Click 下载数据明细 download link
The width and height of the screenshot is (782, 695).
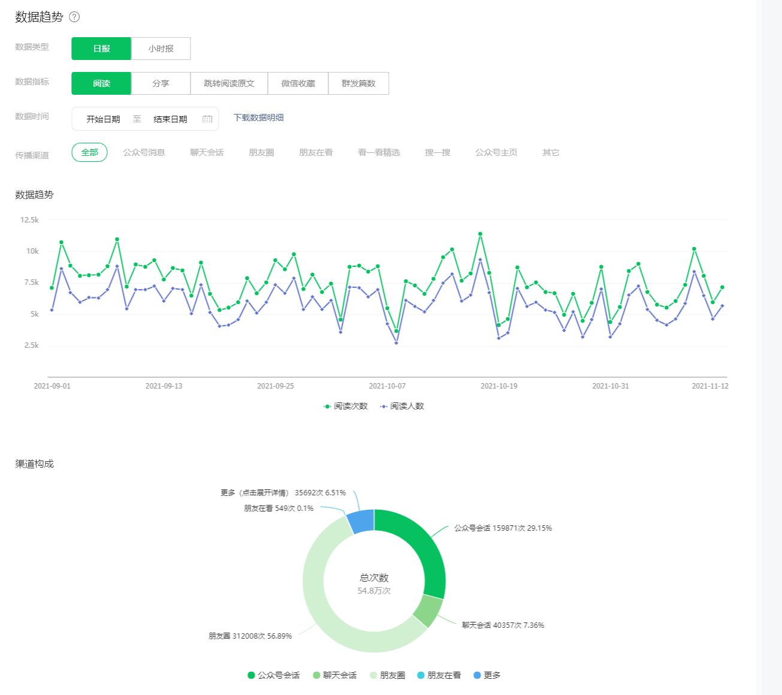(x=258, y=118)
